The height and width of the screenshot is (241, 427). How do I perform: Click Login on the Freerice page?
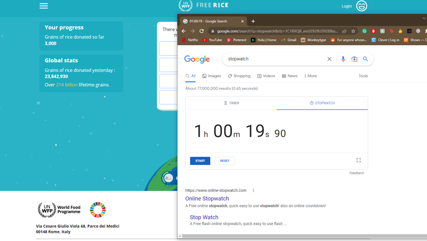[347, 6]
